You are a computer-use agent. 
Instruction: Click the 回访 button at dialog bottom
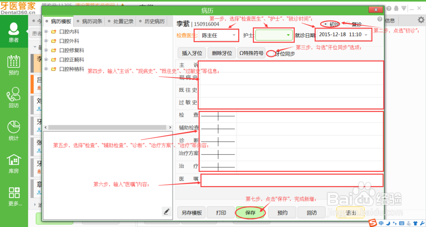click(x=312, y=213)
